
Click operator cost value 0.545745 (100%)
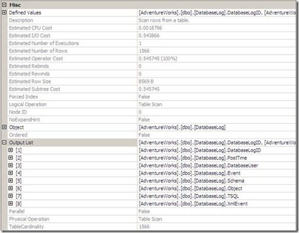[157, 59]
